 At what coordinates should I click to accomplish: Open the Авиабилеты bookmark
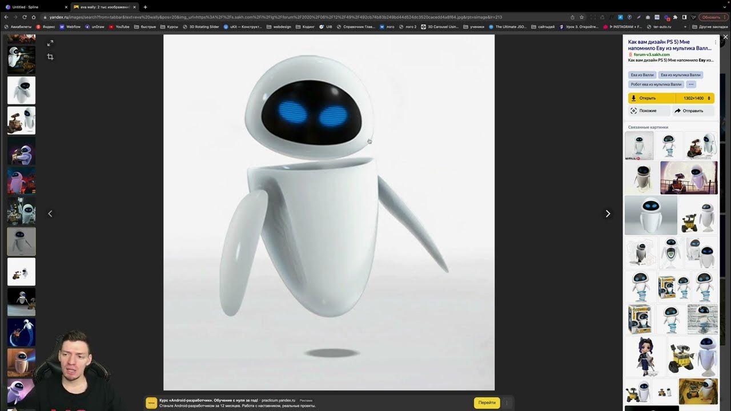tap(18, 27)
